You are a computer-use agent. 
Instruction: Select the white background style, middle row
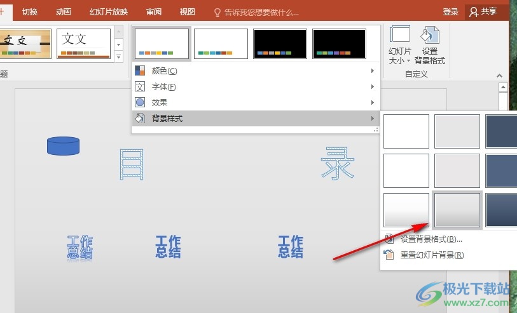(x=406, y=171)
